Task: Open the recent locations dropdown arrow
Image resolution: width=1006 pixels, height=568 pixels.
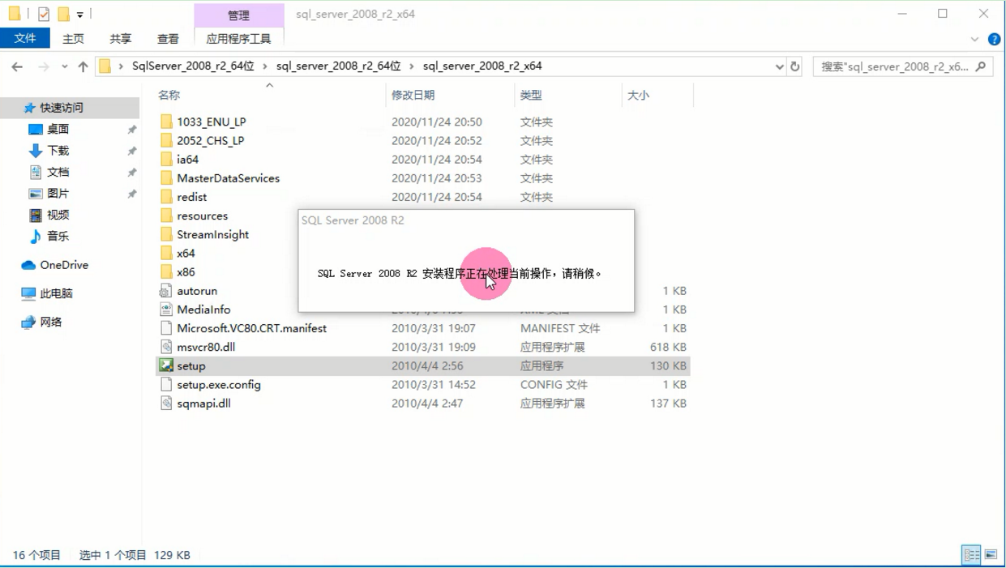Action: tap(64, 67)
